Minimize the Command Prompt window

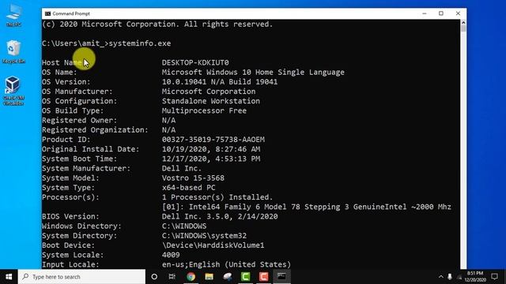425,13
